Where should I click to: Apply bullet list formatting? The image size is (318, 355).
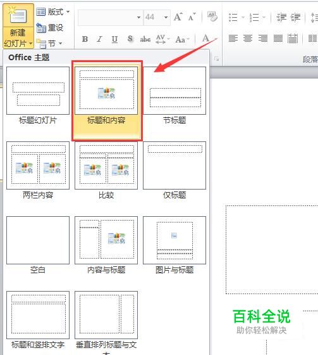(233, 18)
